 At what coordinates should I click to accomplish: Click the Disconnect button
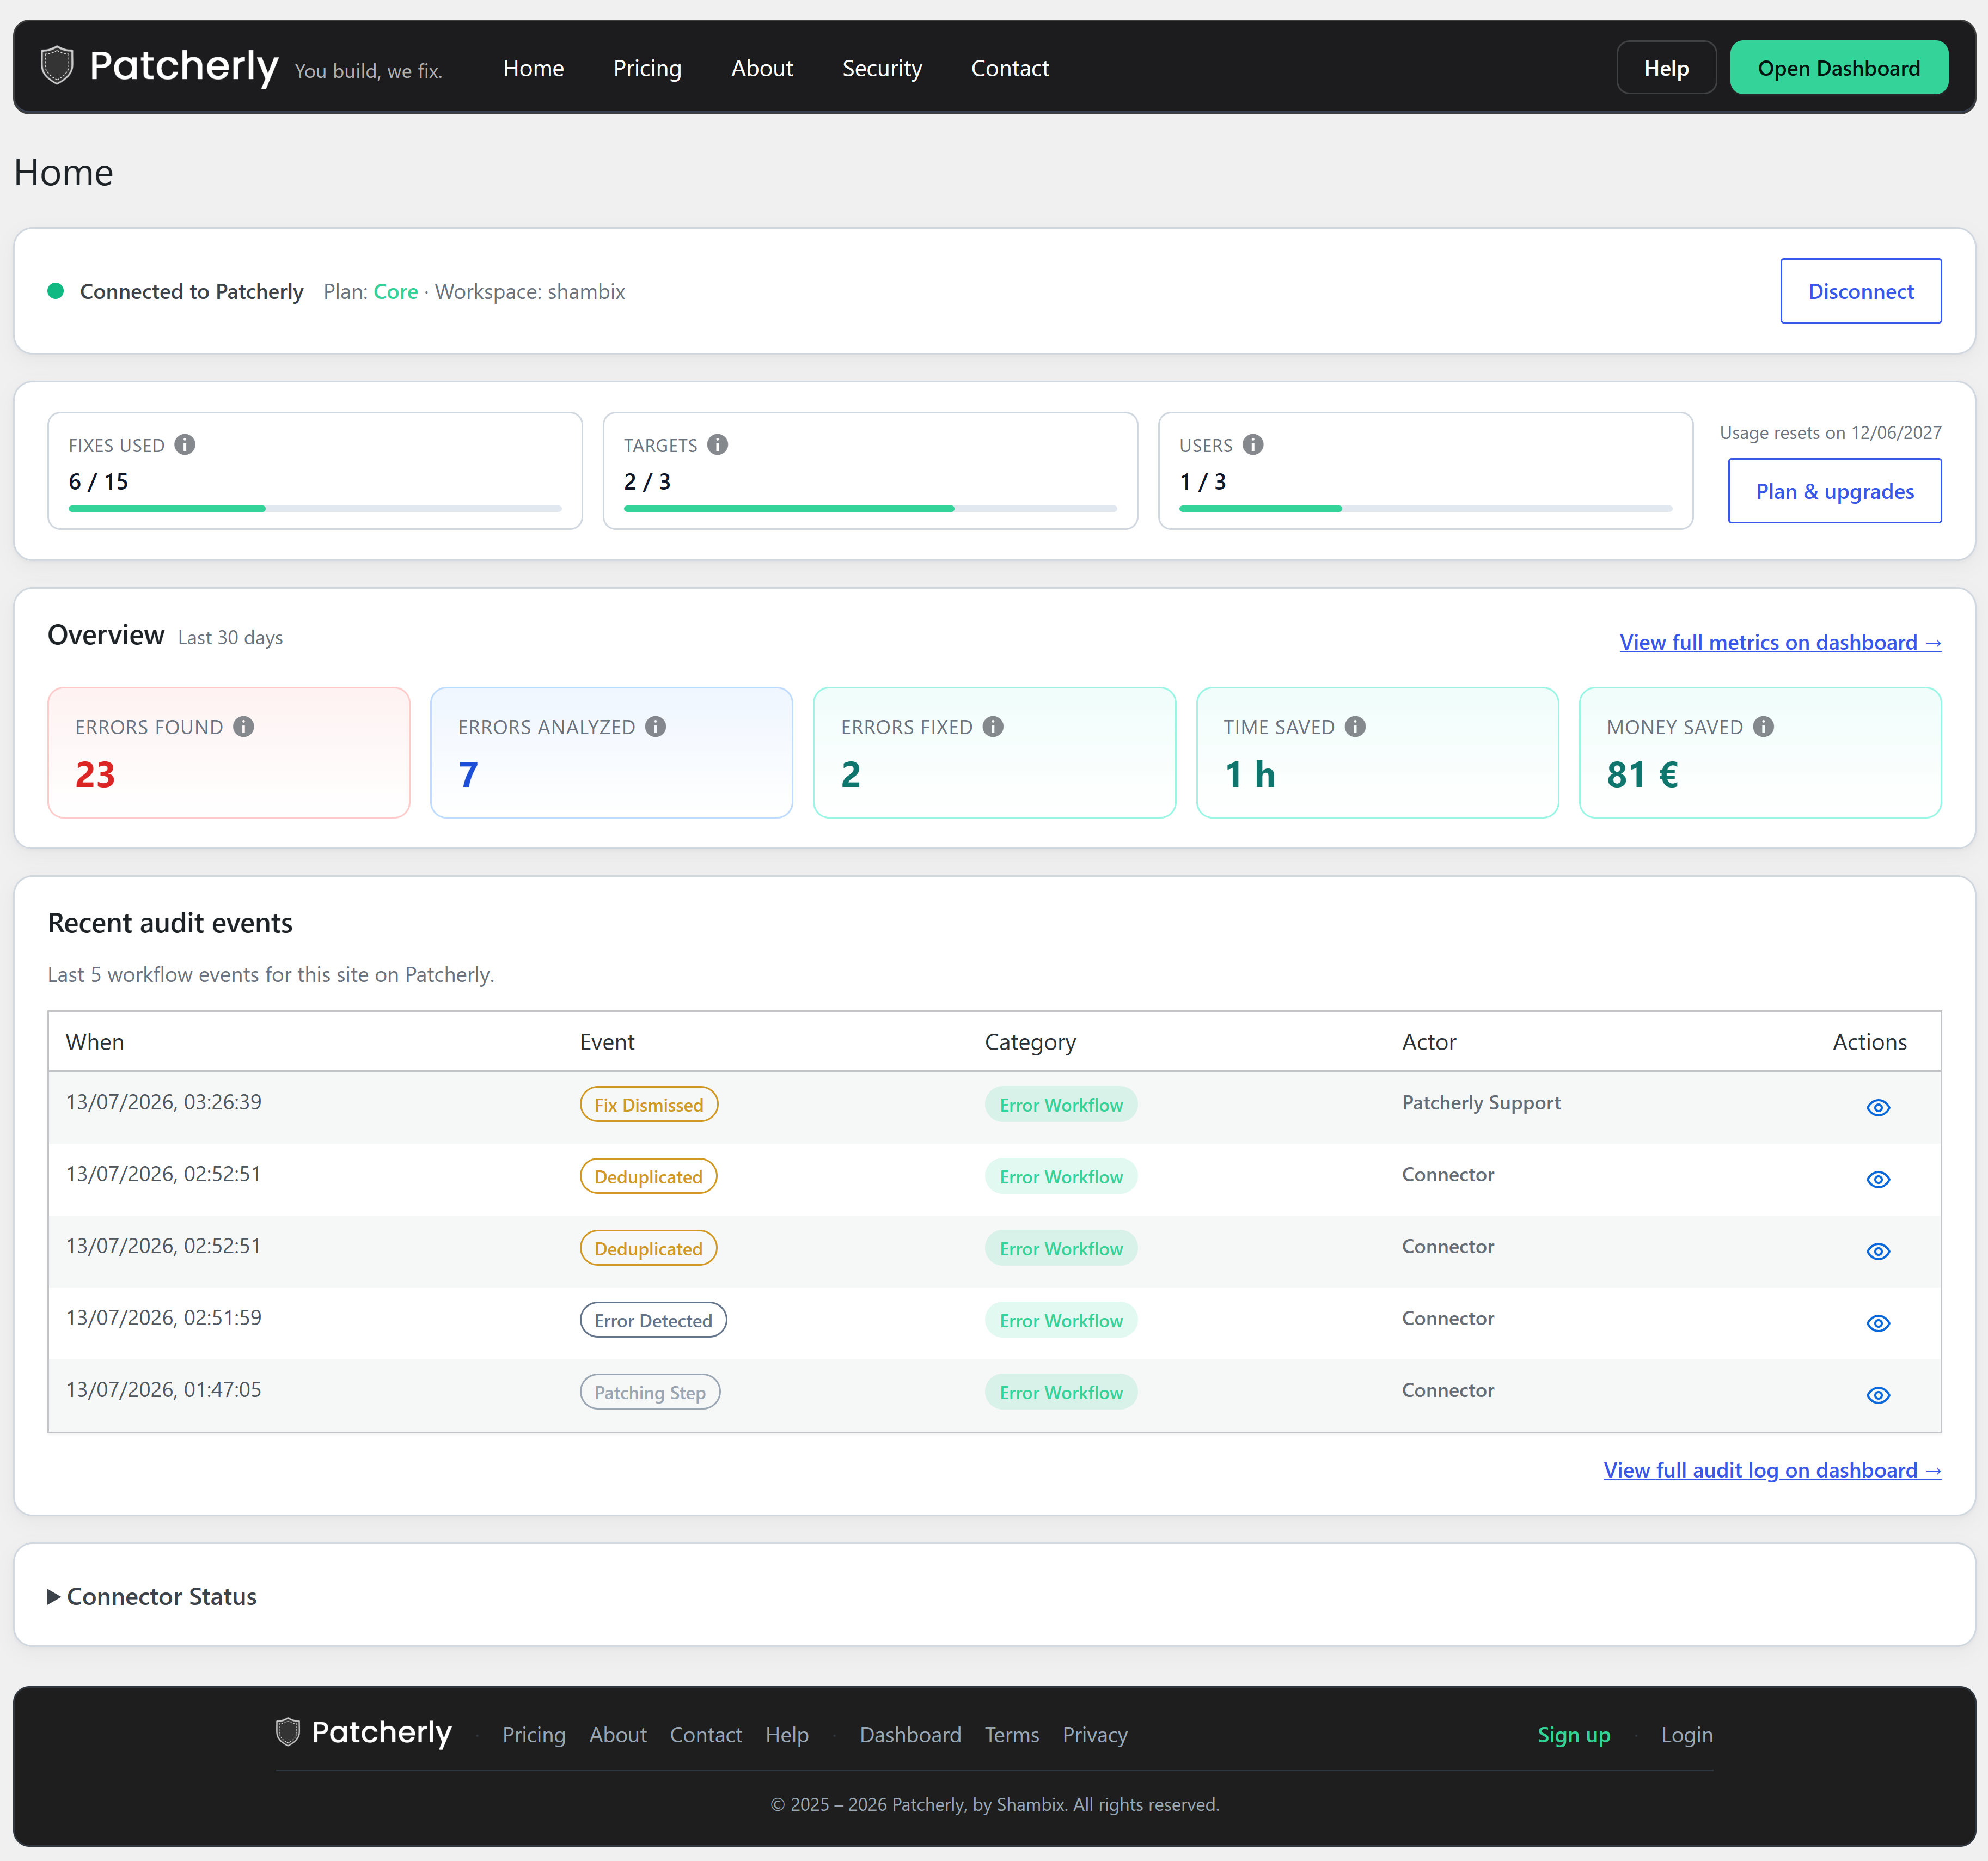[x=1861, y=291]
